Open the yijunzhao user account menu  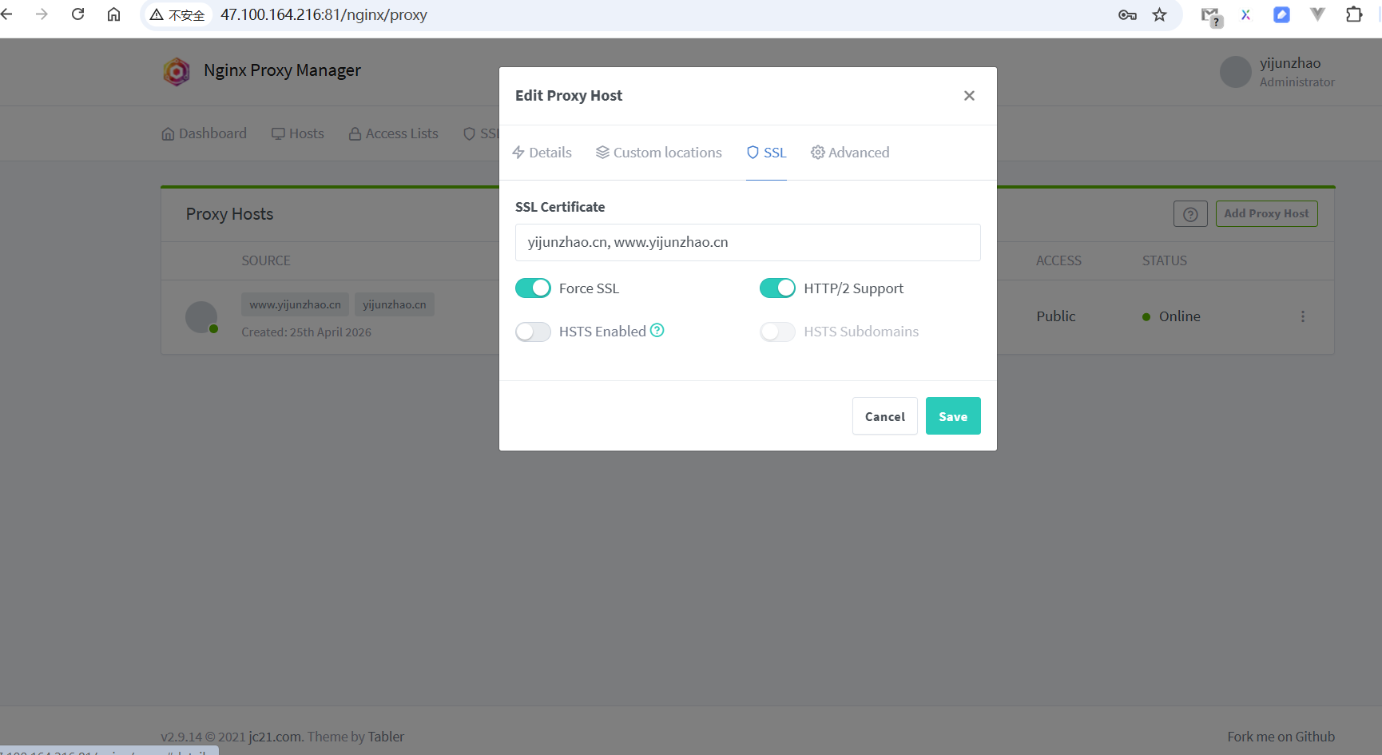(x=1277, y=72)
